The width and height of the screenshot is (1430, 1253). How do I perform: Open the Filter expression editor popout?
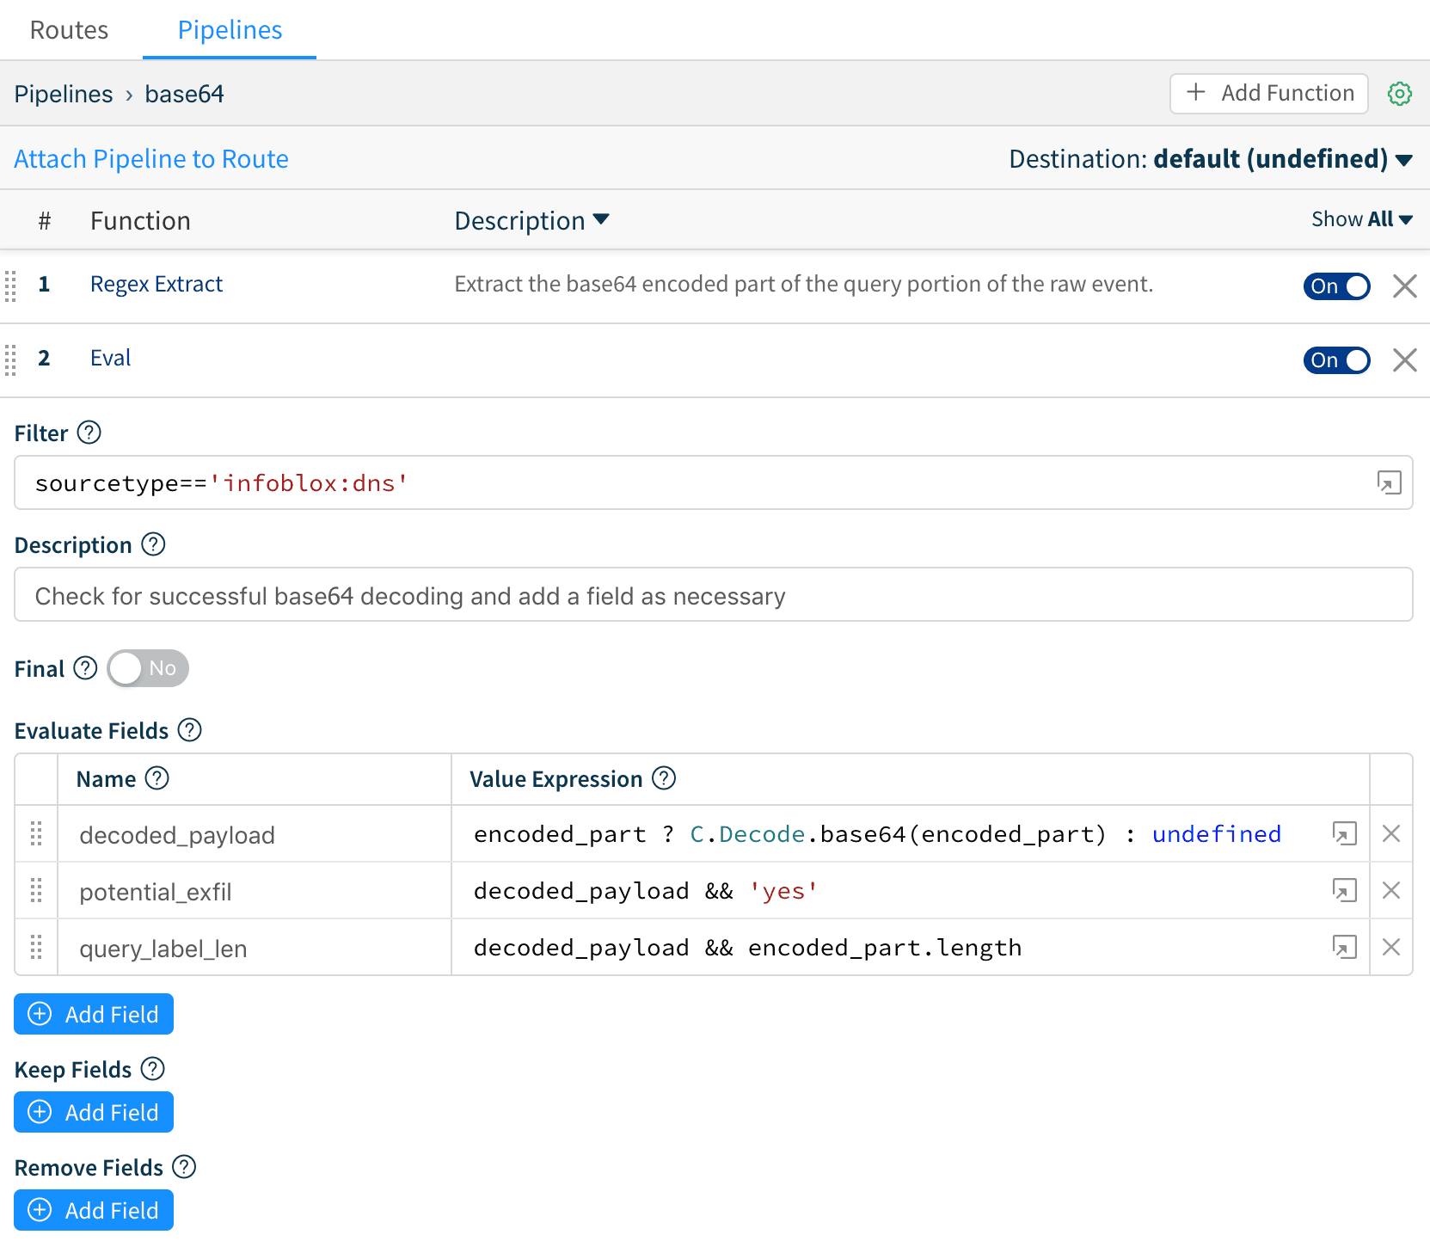tap(1391, 483)
